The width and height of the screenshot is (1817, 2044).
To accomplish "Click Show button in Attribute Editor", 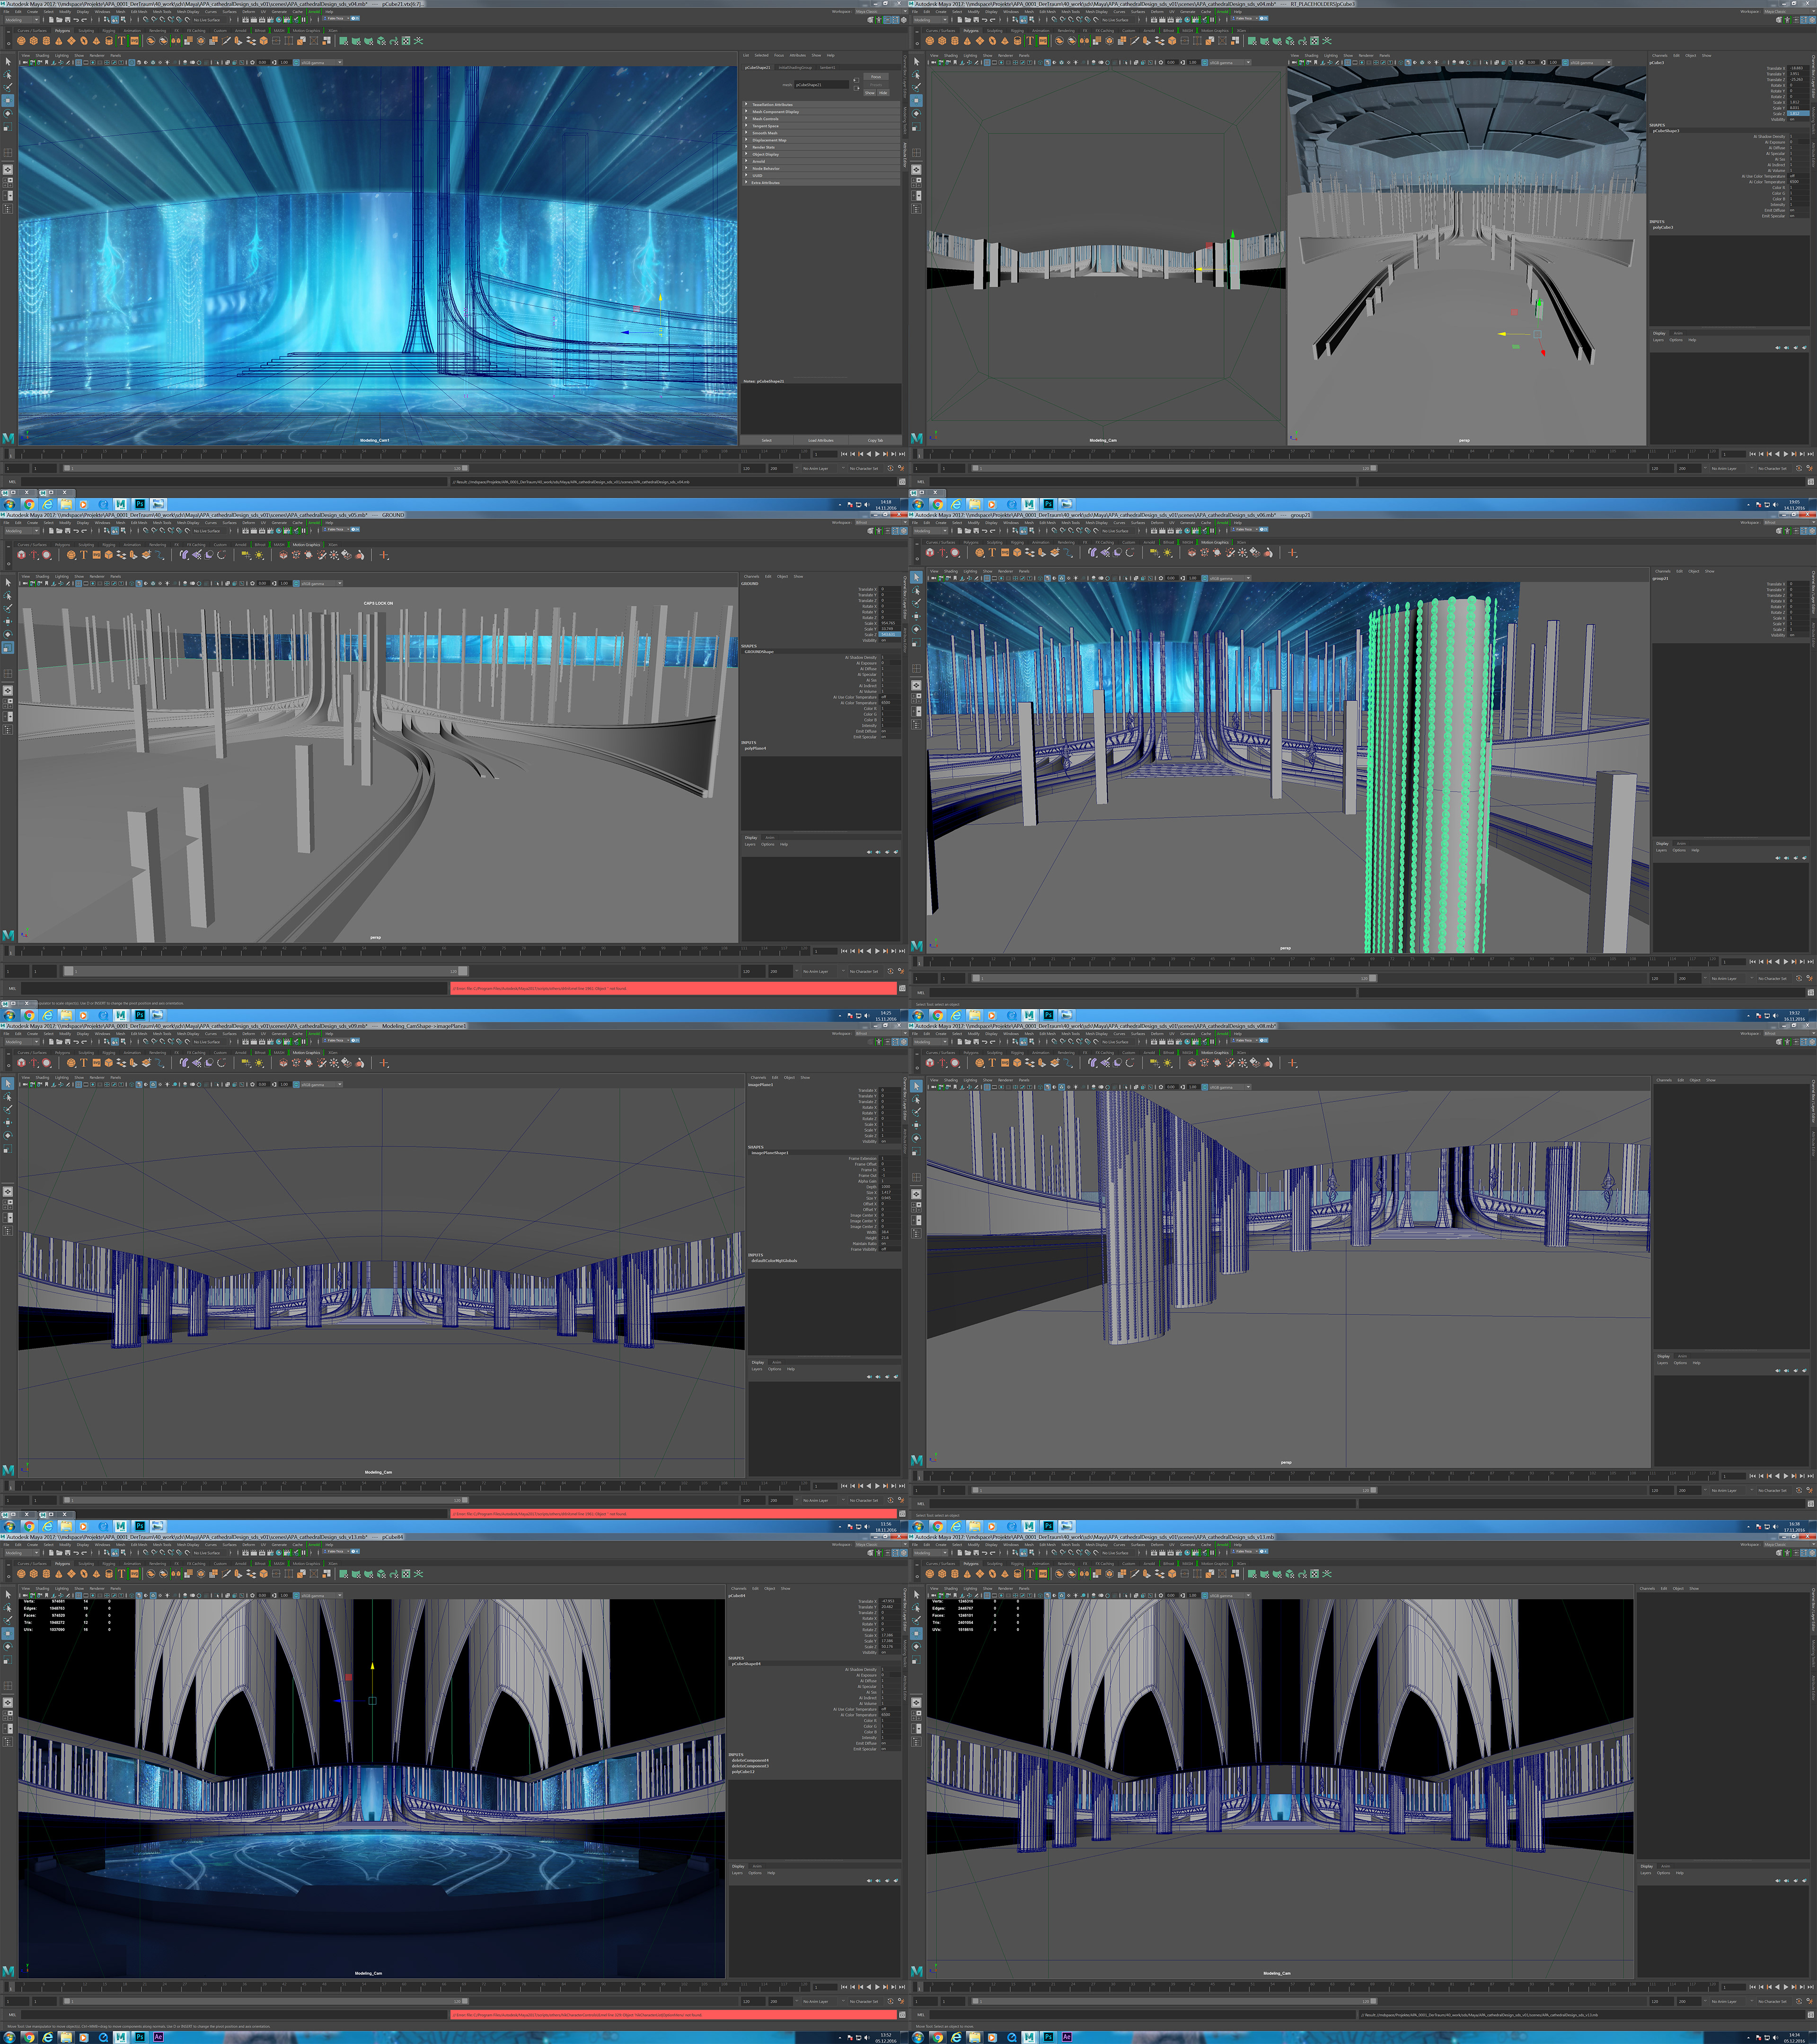I will coord(870,93).
